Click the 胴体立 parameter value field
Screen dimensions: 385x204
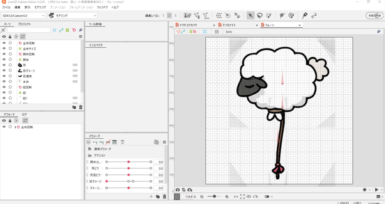[x=158, y=162]
